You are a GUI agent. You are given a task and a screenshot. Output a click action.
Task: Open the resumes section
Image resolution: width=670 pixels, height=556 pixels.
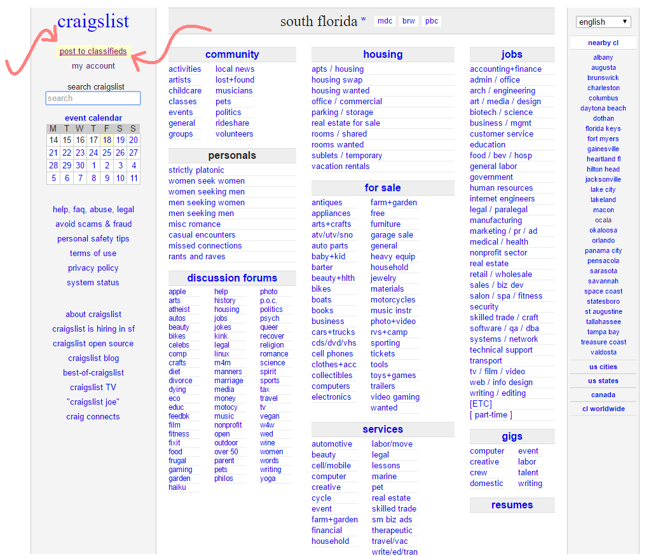coord(512,505)
